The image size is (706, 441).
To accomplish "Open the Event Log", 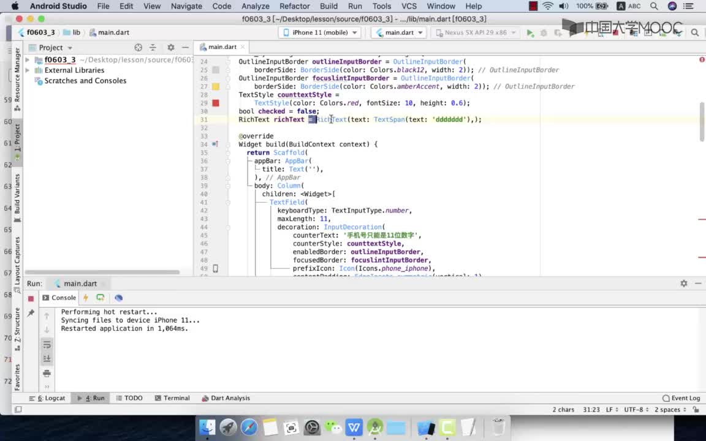I will click(x=681, y=398).
